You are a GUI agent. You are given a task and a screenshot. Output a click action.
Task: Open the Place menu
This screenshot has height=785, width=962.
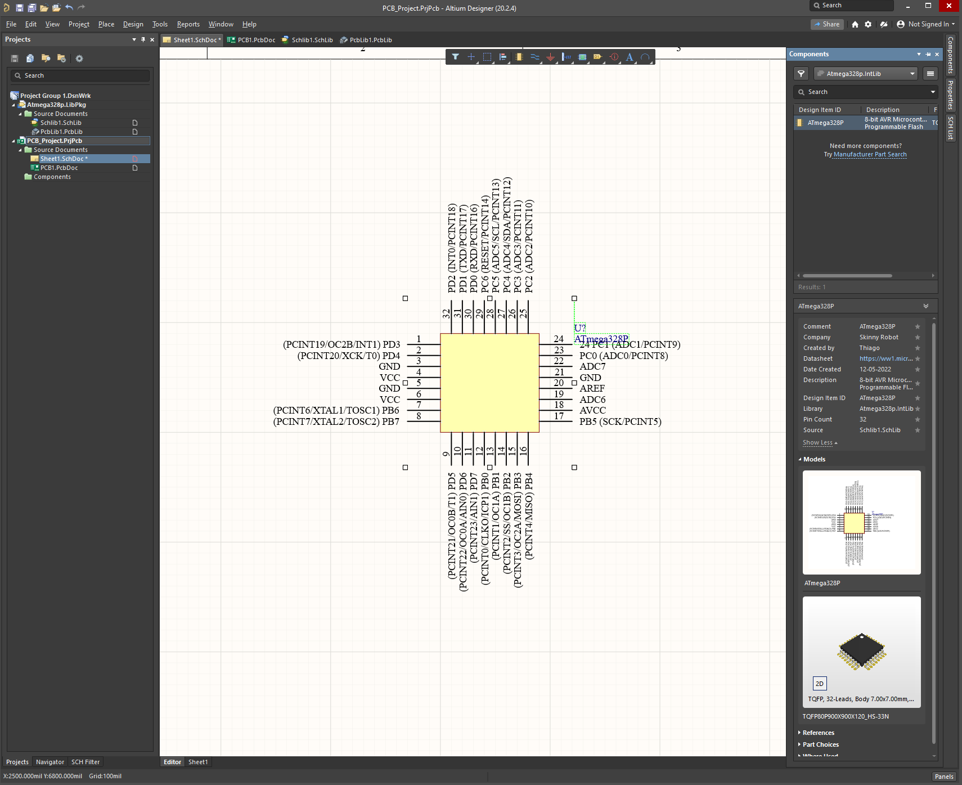pos(106,24)
